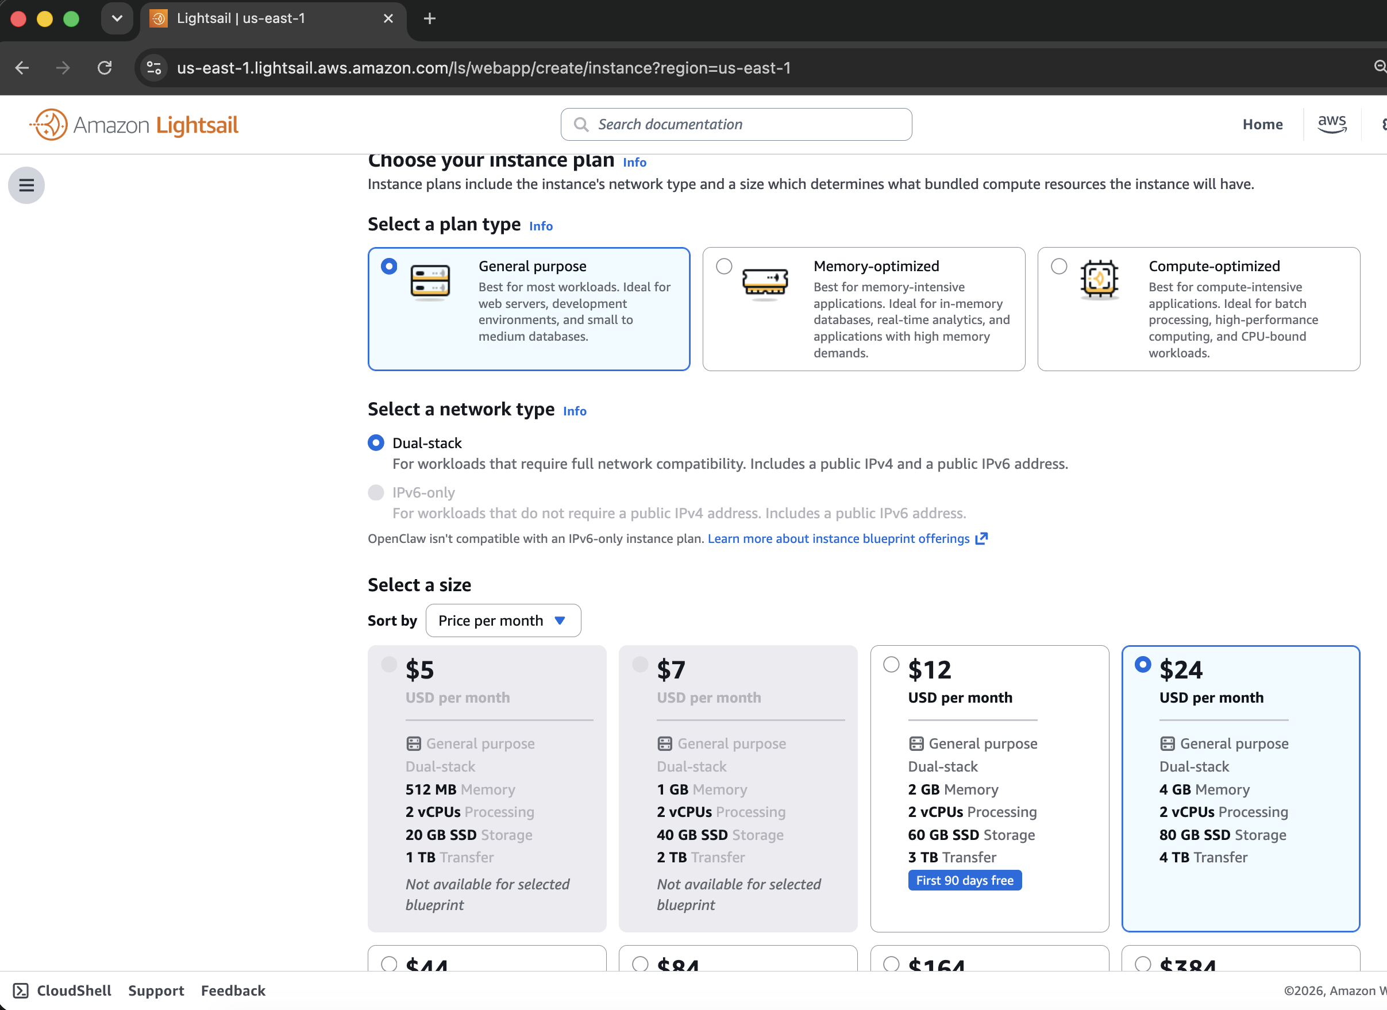Select the General purpose plan type radio
Viewport: 1387px width, 1010px height.
[x=389, y=266]
